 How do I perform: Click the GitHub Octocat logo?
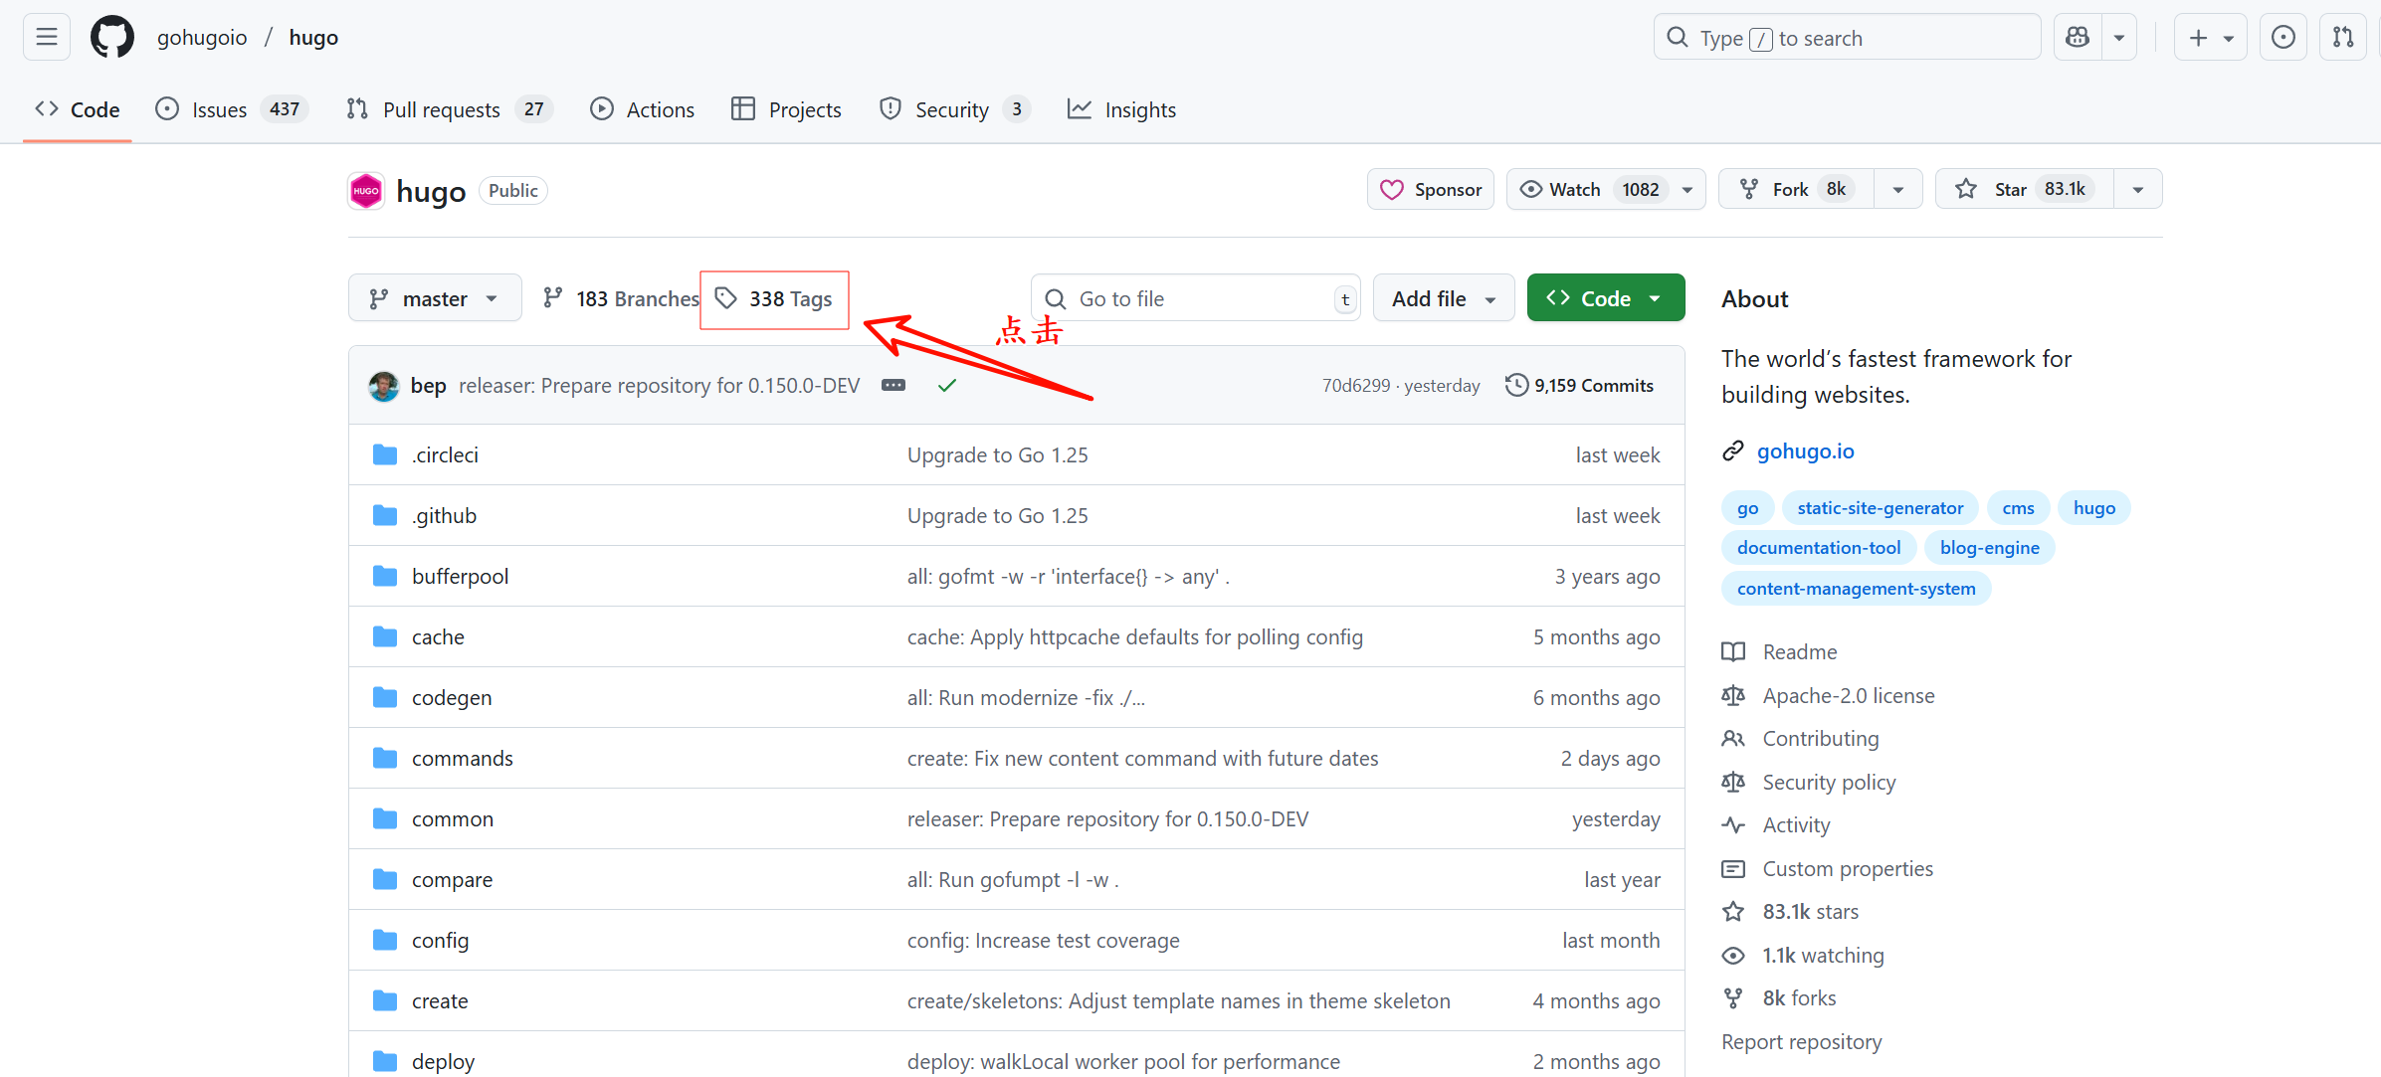coord(112,38)
